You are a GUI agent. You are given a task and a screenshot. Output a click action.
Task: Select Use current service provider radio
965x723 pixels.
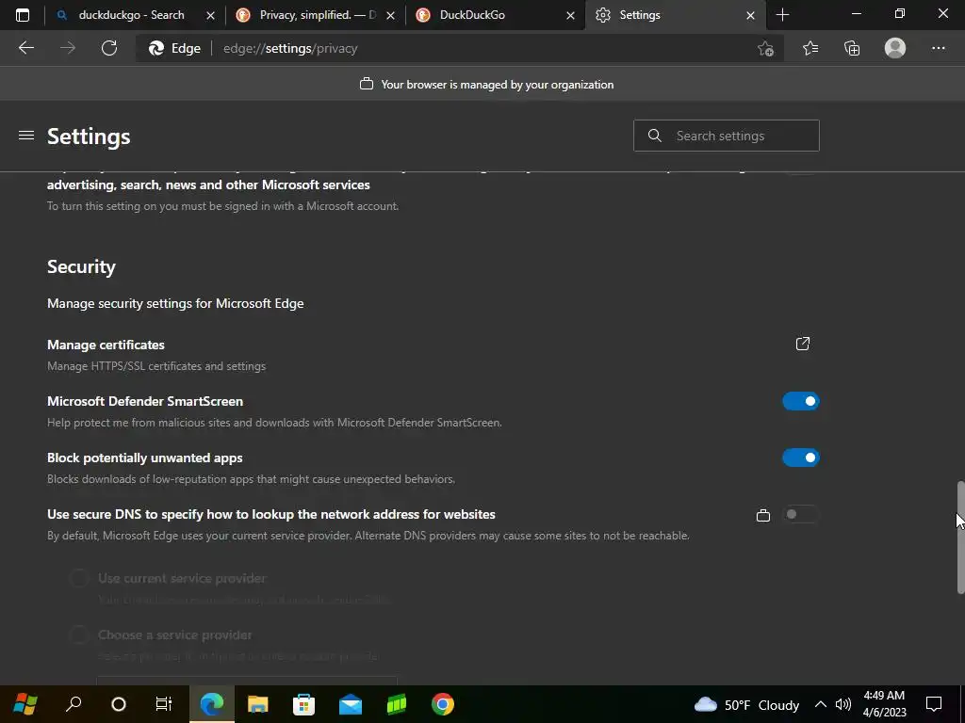coord(79,578)
